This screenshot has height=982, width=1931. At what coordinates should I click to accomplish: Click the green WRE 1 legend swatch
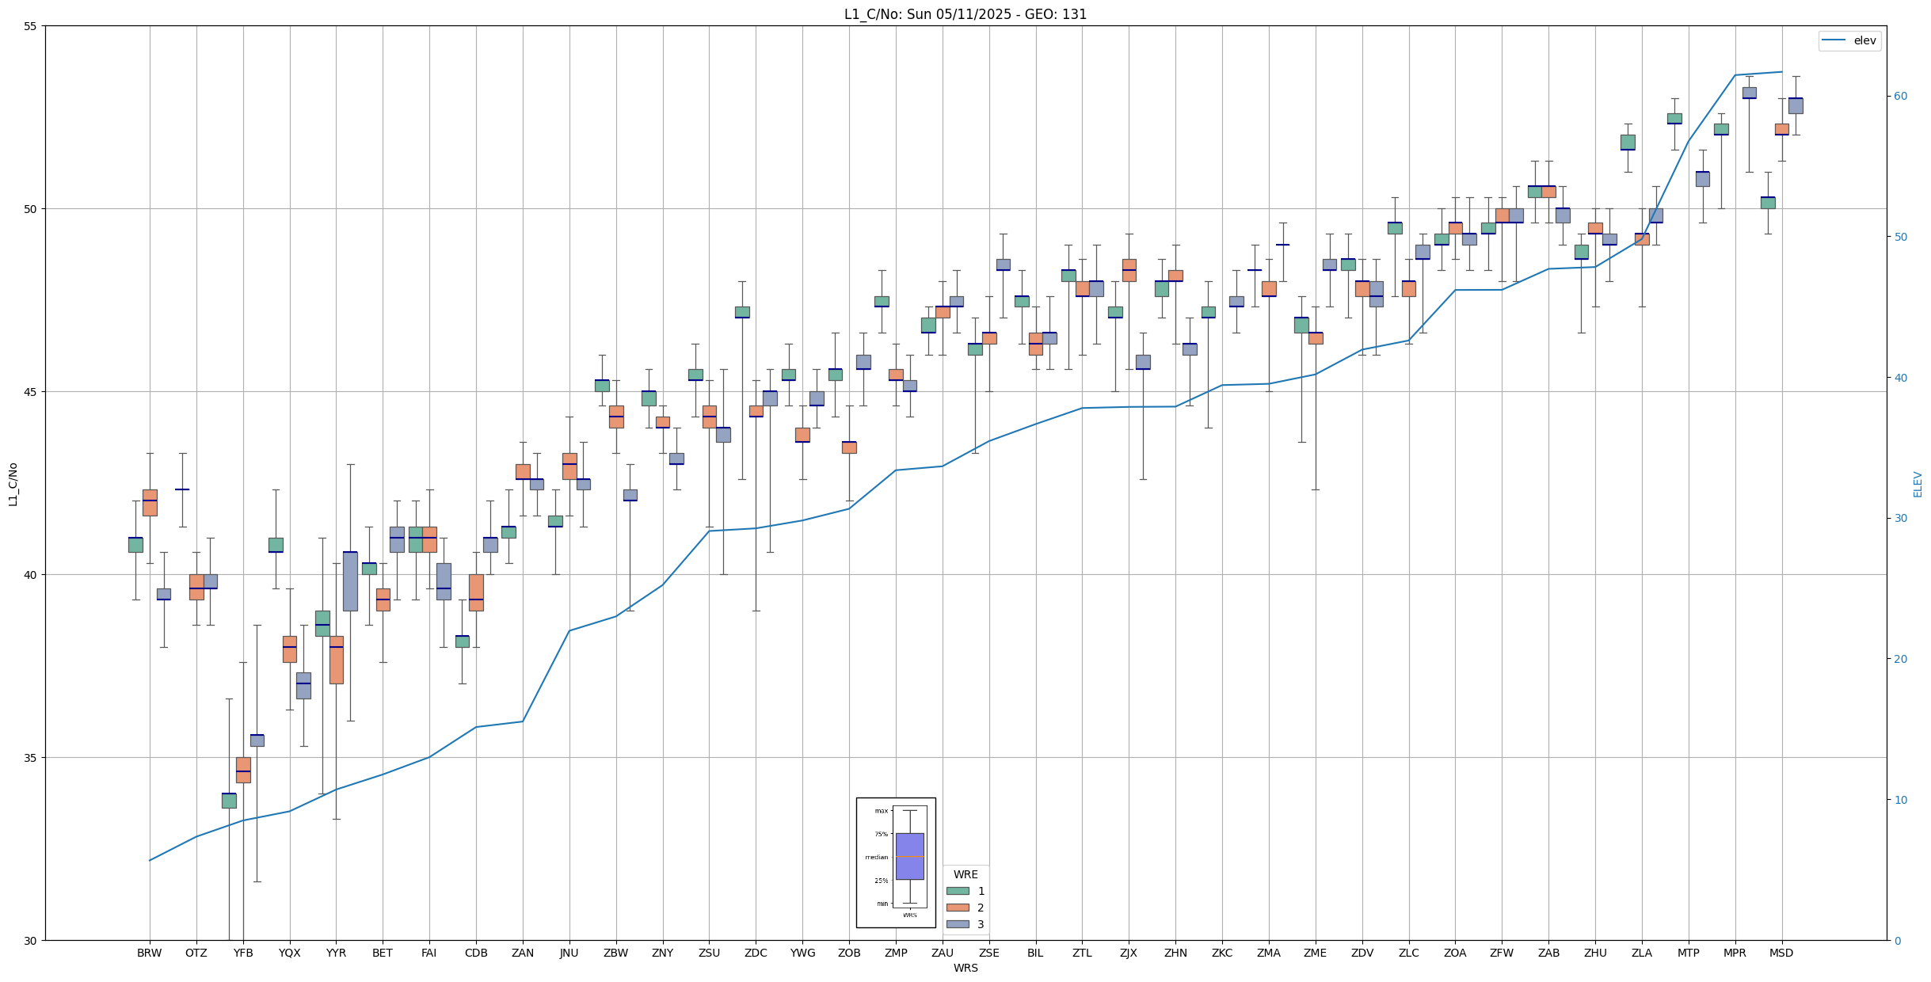coord(958,891)
